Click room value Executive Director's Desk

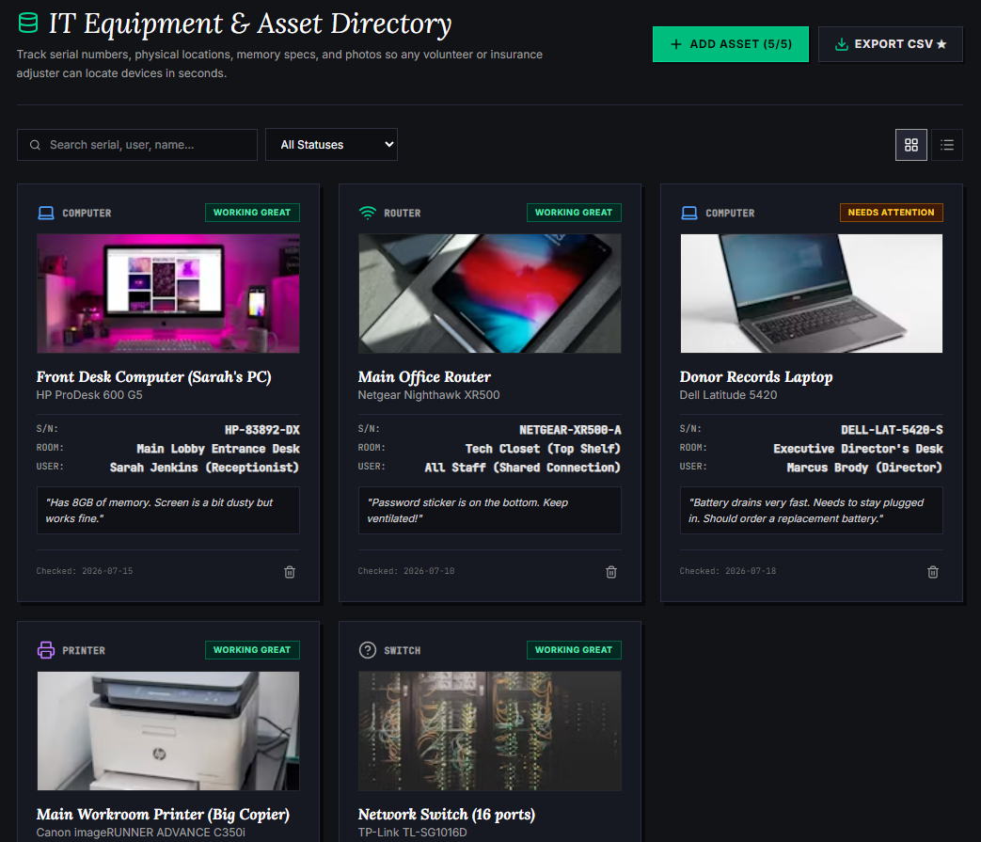point(859,449)
